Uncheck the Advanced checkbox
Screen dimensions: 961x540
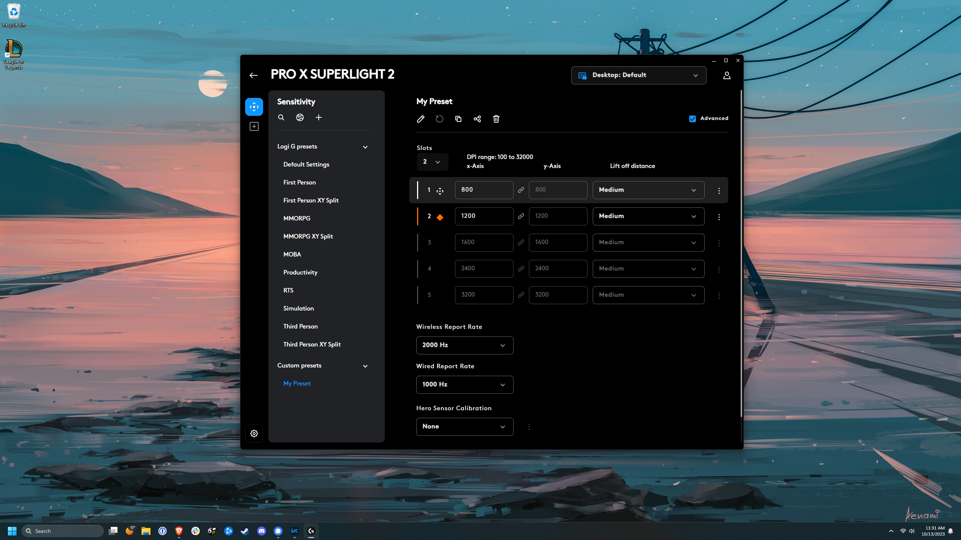coord(693,118)
